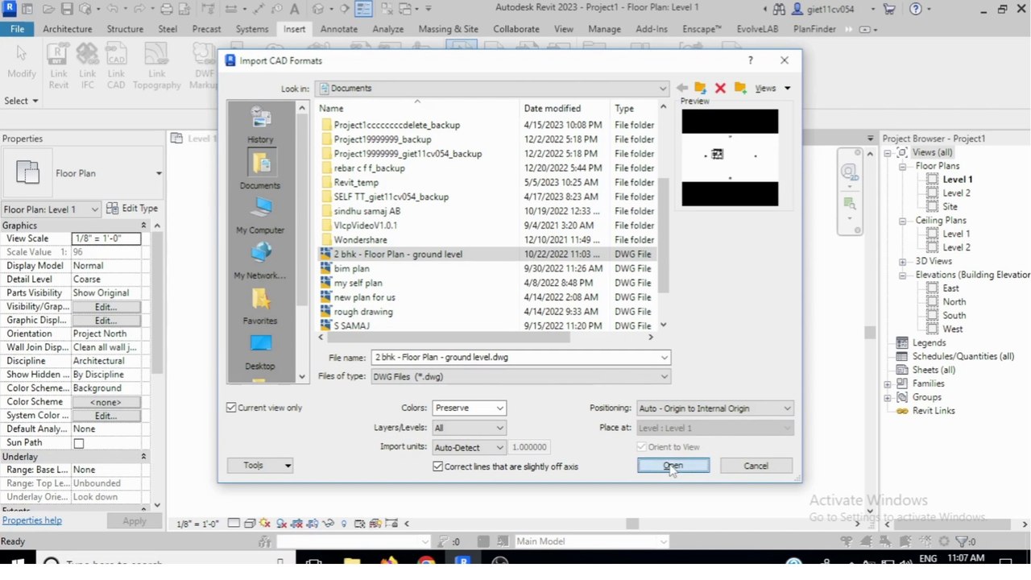Open Favorites in the places sidebar
Image resolution: width=1031 pixels, height=580 pixels.
tap(260, 305)
